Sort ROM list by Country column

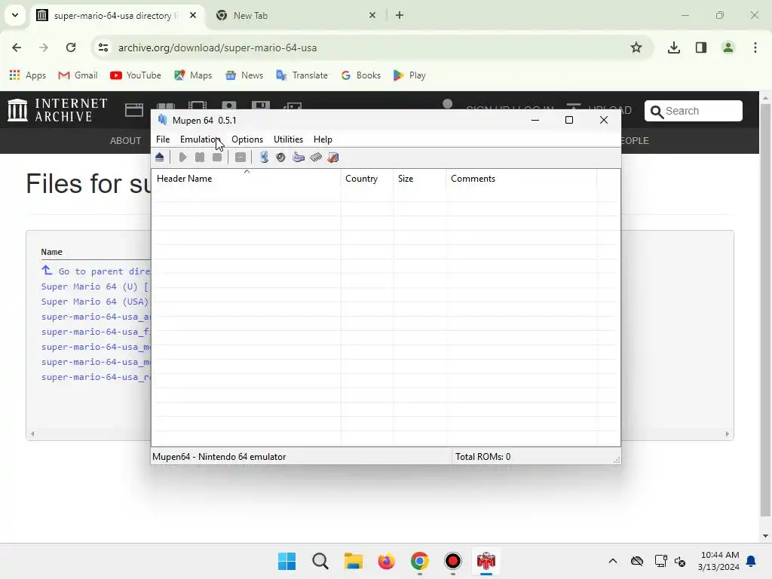[x=367, y=179]
